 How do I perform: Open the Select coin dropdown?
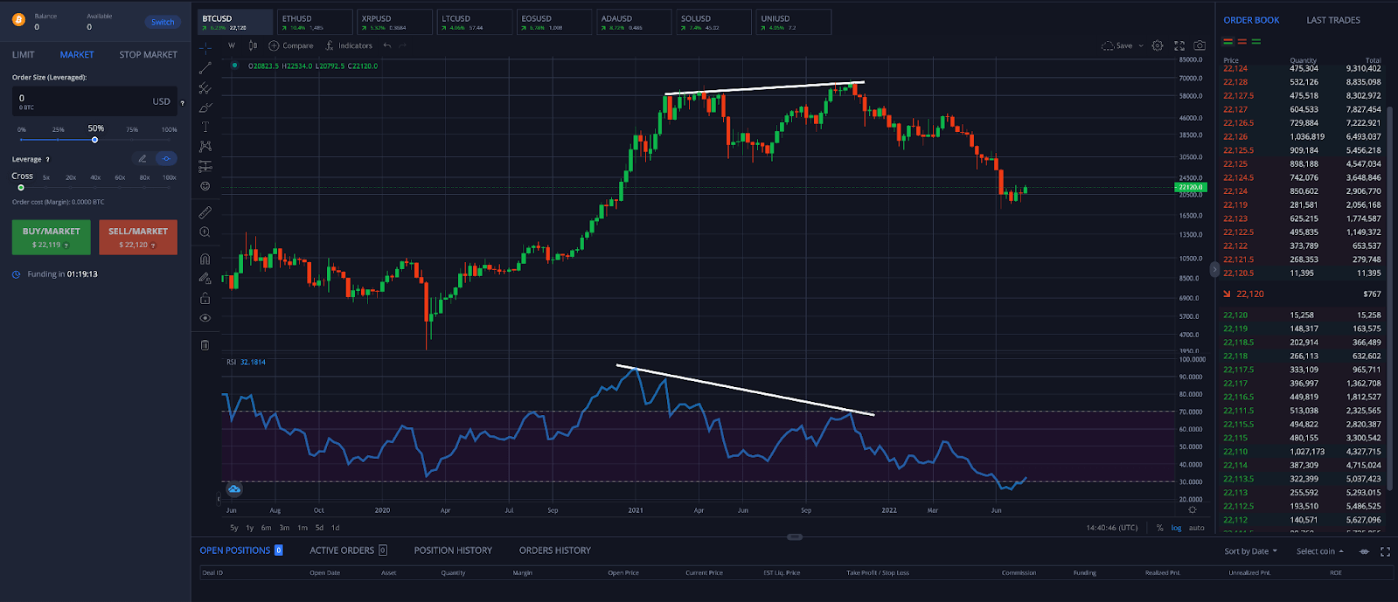pyautogui.click(x=1319, y=551)
